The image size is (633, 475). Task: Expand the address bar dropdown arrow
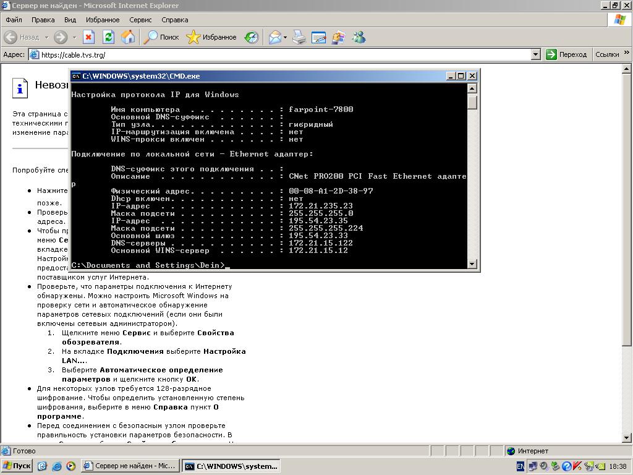[x=536, y=54]
